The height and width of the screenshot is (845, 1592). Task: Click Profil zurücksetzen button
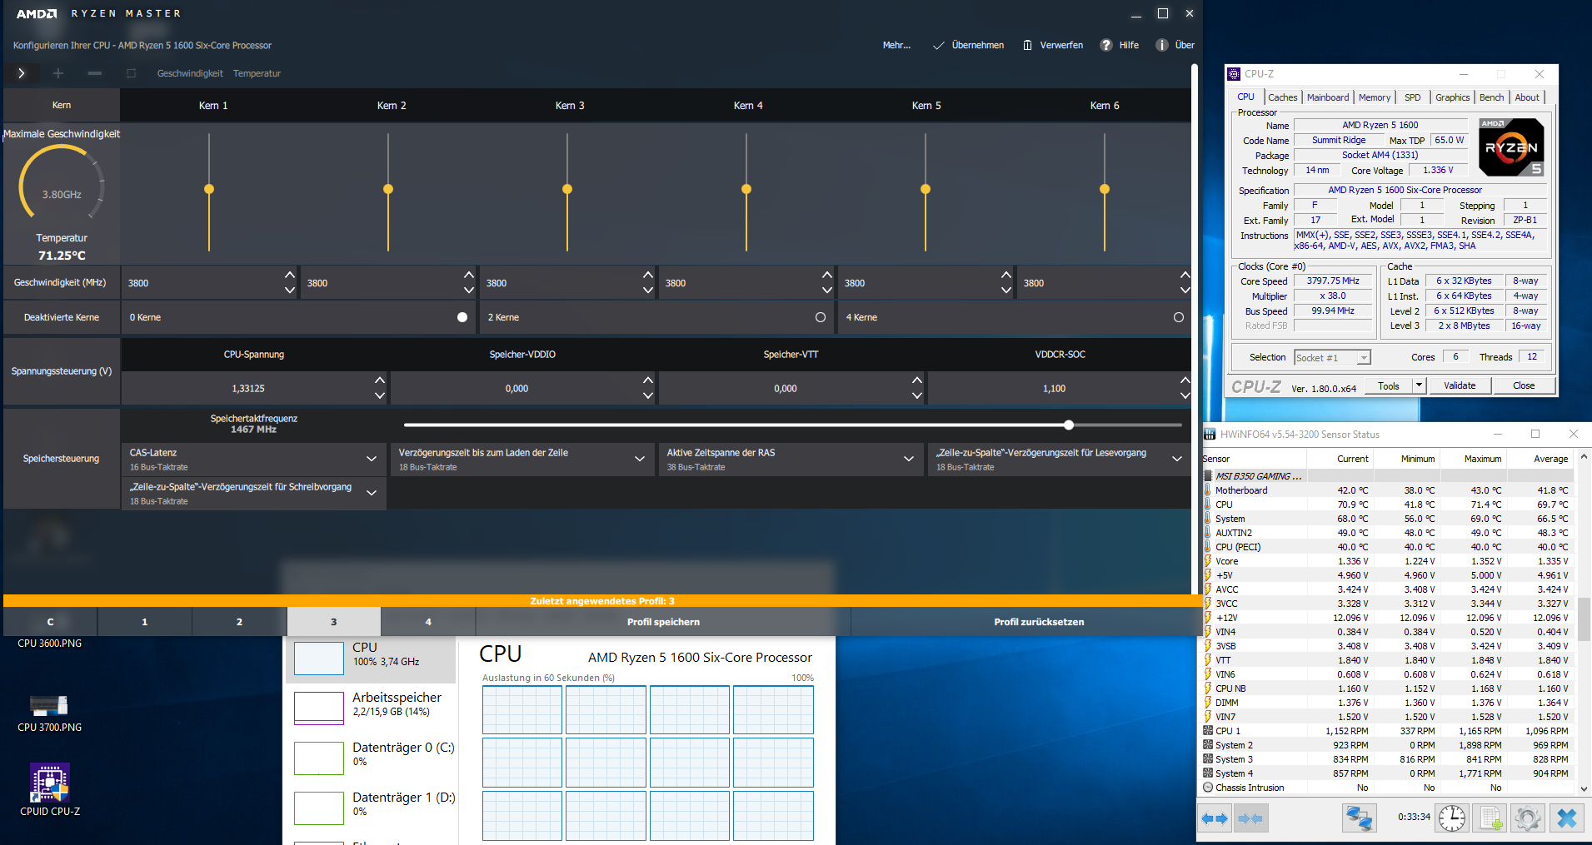coord(1039,622)
